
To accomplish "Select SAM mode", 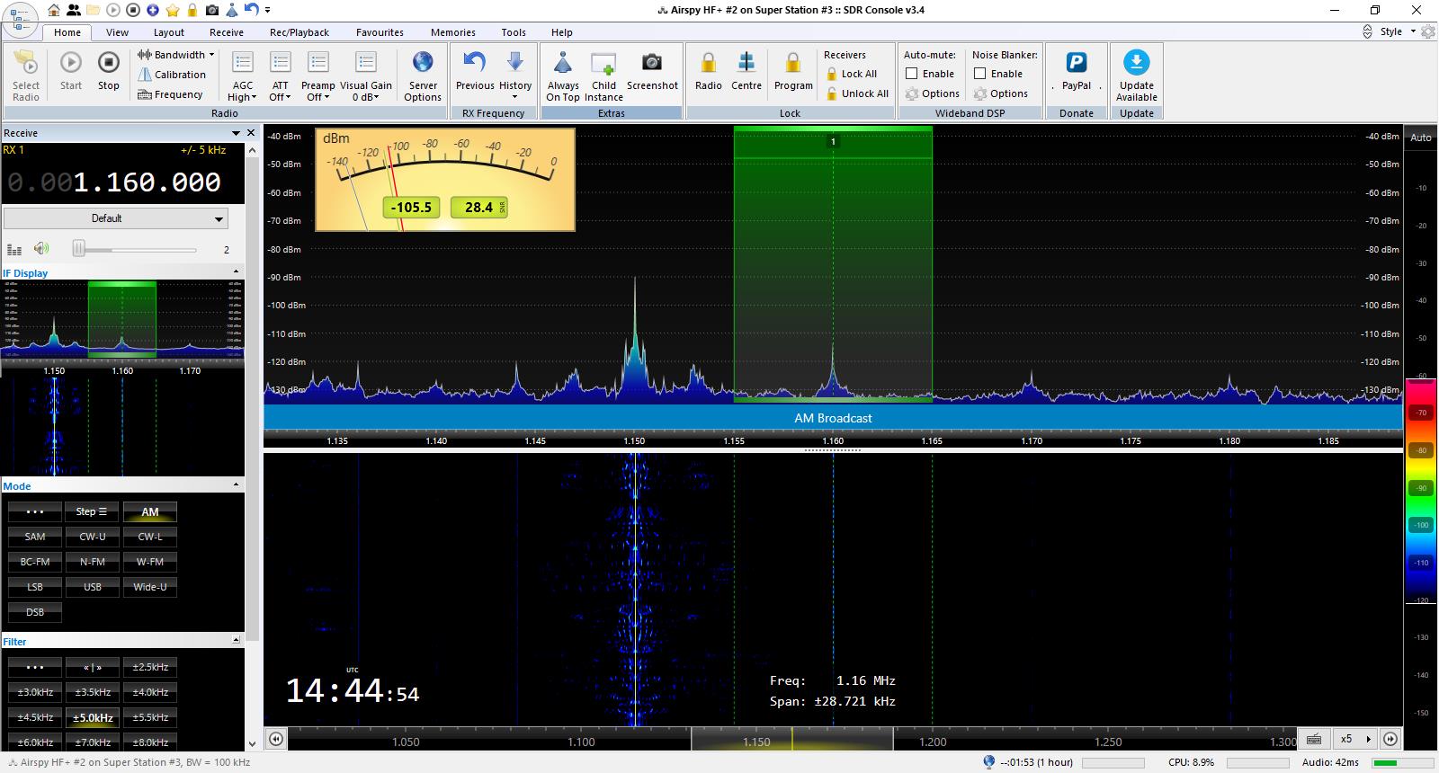I will coord(35,537).
